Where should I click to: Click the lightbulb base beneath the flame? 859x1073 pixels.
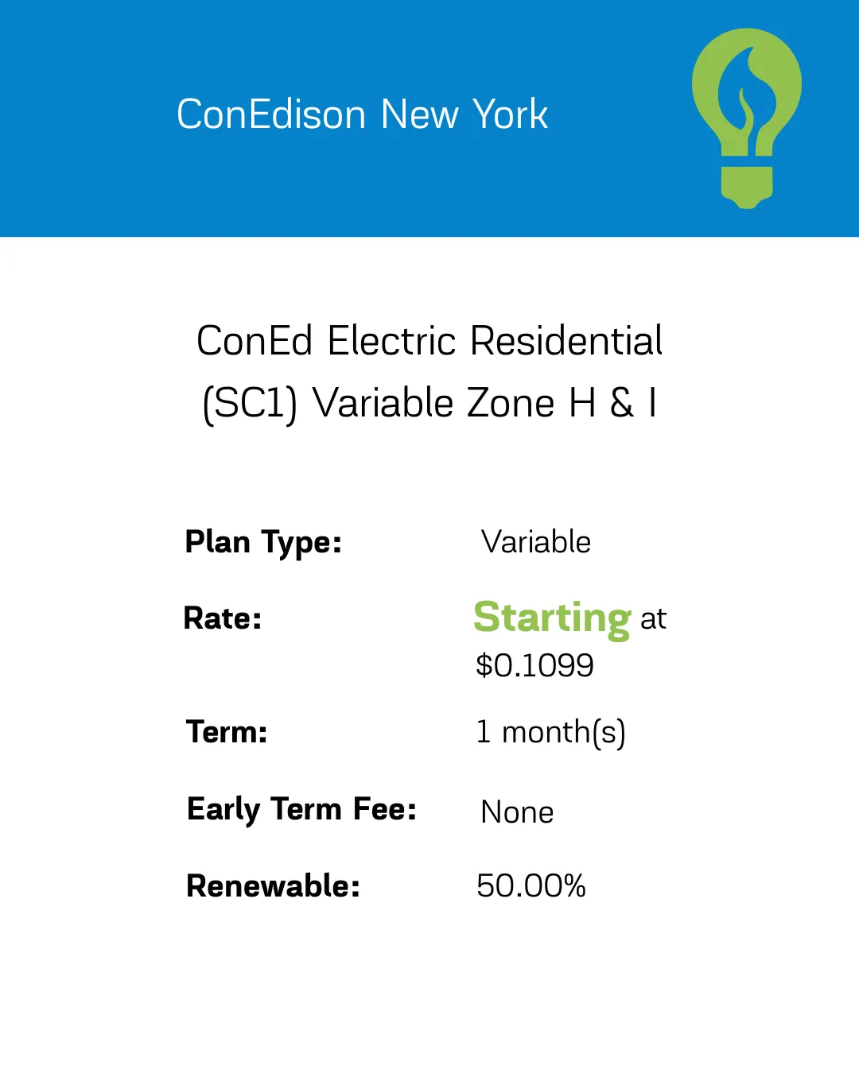[x=747, y=187]
